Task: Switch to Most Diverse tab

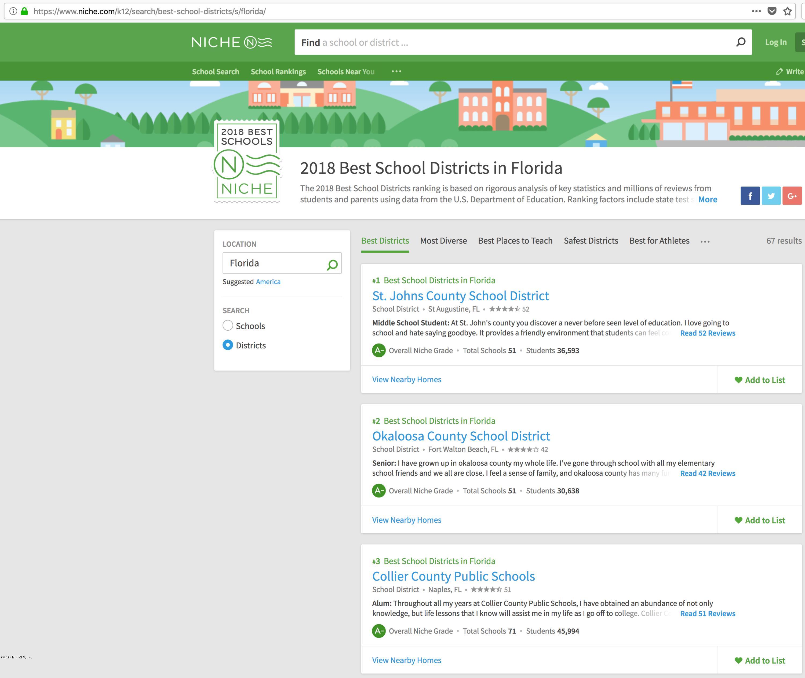Action: 443,241
